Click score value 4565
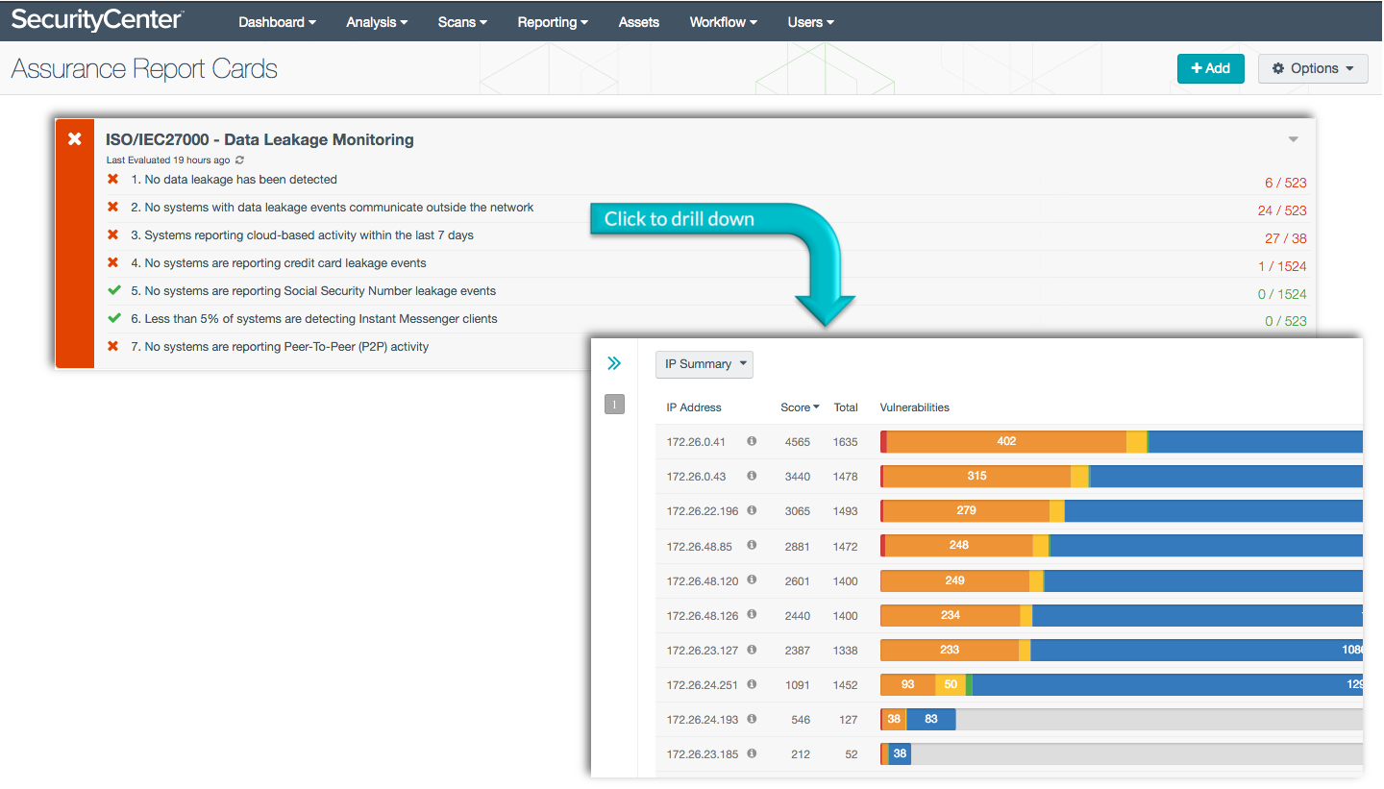The height and width of the screenshot is (789, 1384). click(x=797, y=443)
